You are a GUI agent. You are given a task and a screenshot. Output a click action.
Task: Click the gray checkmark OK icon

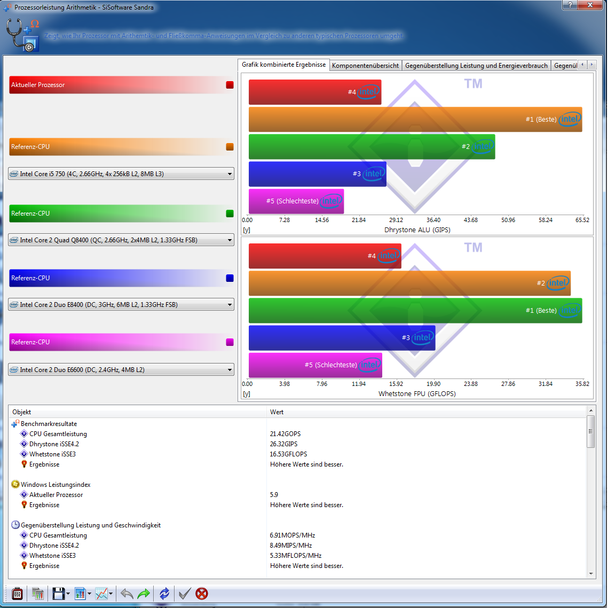click(185, 594)
